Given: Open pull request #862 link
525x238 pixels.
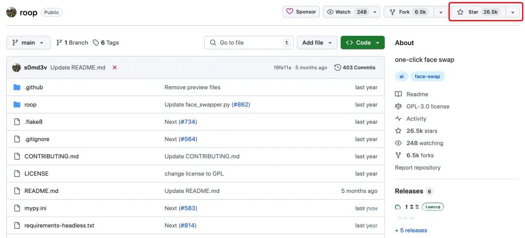Looking at the screenshot, I should (x=241, y=105).
